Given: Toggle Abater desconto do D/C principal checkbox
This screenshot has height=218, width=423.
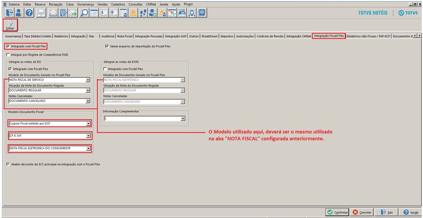Looking at the screenshot, I should point(8,164).
